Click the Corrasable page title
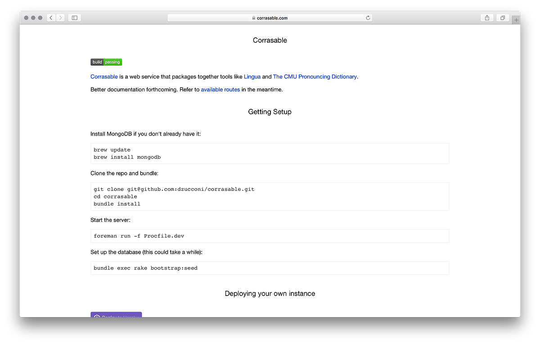The image size is (540, 345). point(270,40)
